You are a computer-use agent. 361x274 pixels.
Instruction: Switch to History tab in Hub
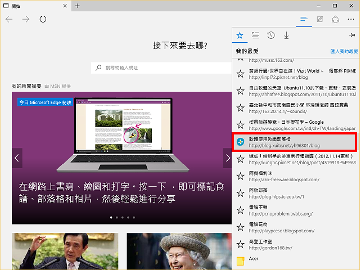pyautogui.click(x=271, y=35)
